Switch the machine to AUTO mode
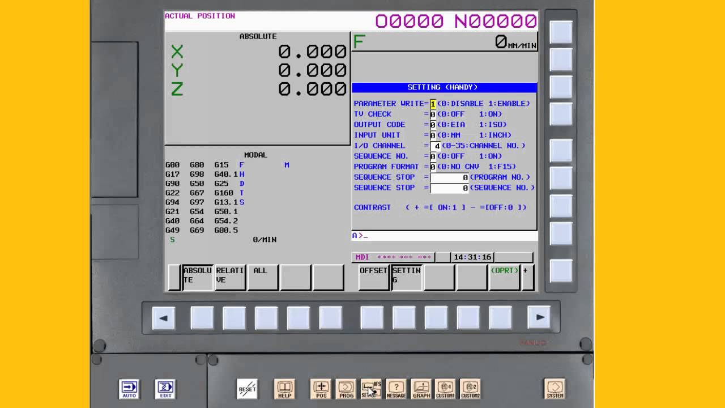This screenshot has height=408, width=725. pos(129,389)
